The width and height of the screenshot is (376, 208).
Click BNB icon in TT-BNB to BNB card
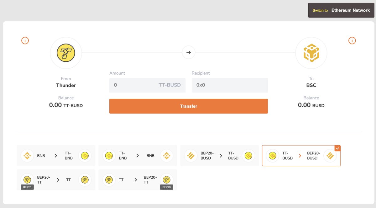[x=166, y=155]
